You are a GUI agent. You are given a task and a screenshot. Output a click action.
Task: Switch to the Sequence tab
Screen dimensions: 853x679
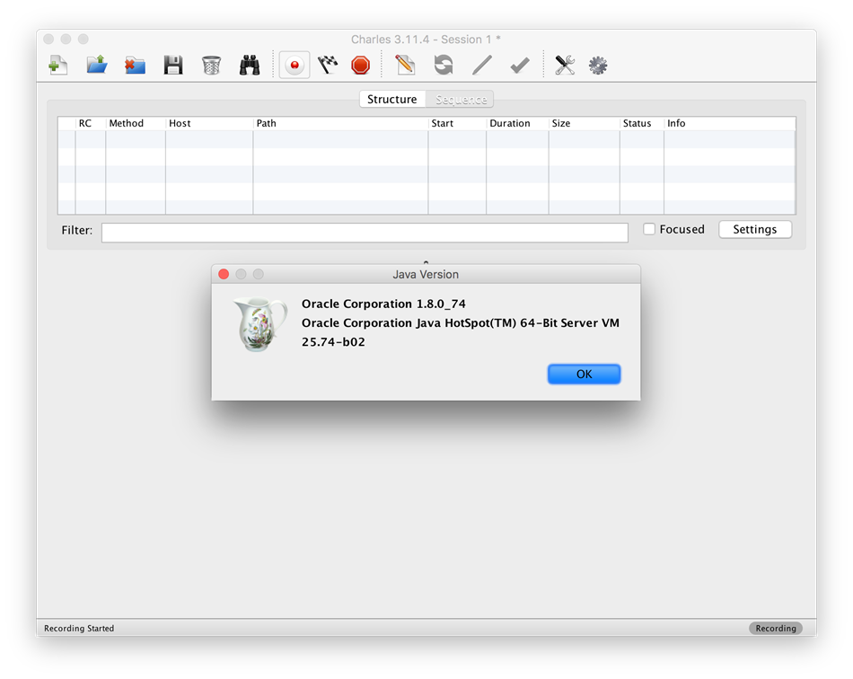click(461, 99)
